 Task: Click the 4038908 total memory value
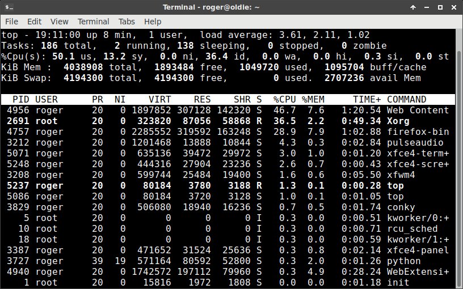tap(83, 67)
